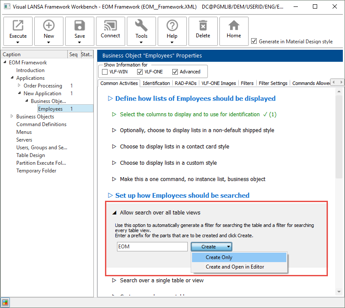Screen dimensions: 345x308
Task: Click the Delete trash icon
Action: 203,25
